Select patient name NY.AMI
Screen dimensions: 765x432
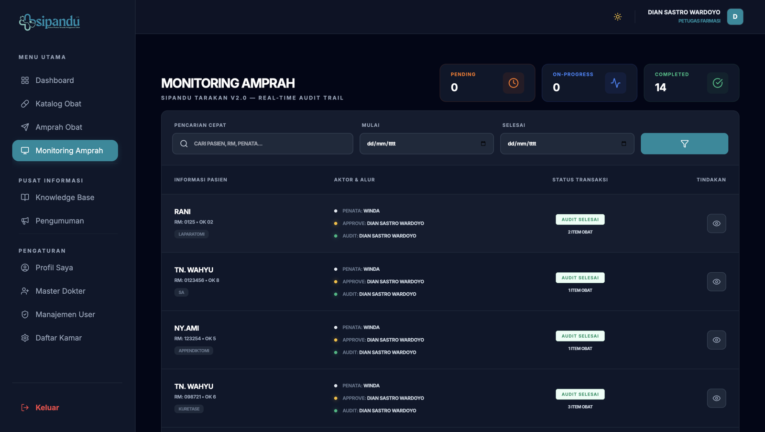186,329
